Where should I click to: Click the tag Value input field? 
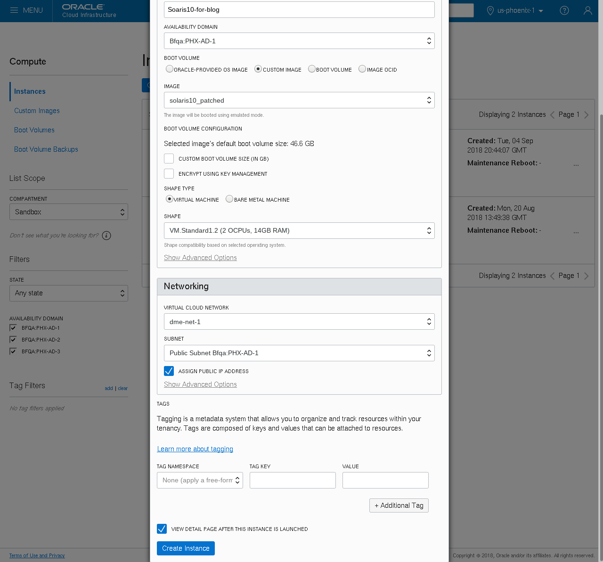coord(385,481)
